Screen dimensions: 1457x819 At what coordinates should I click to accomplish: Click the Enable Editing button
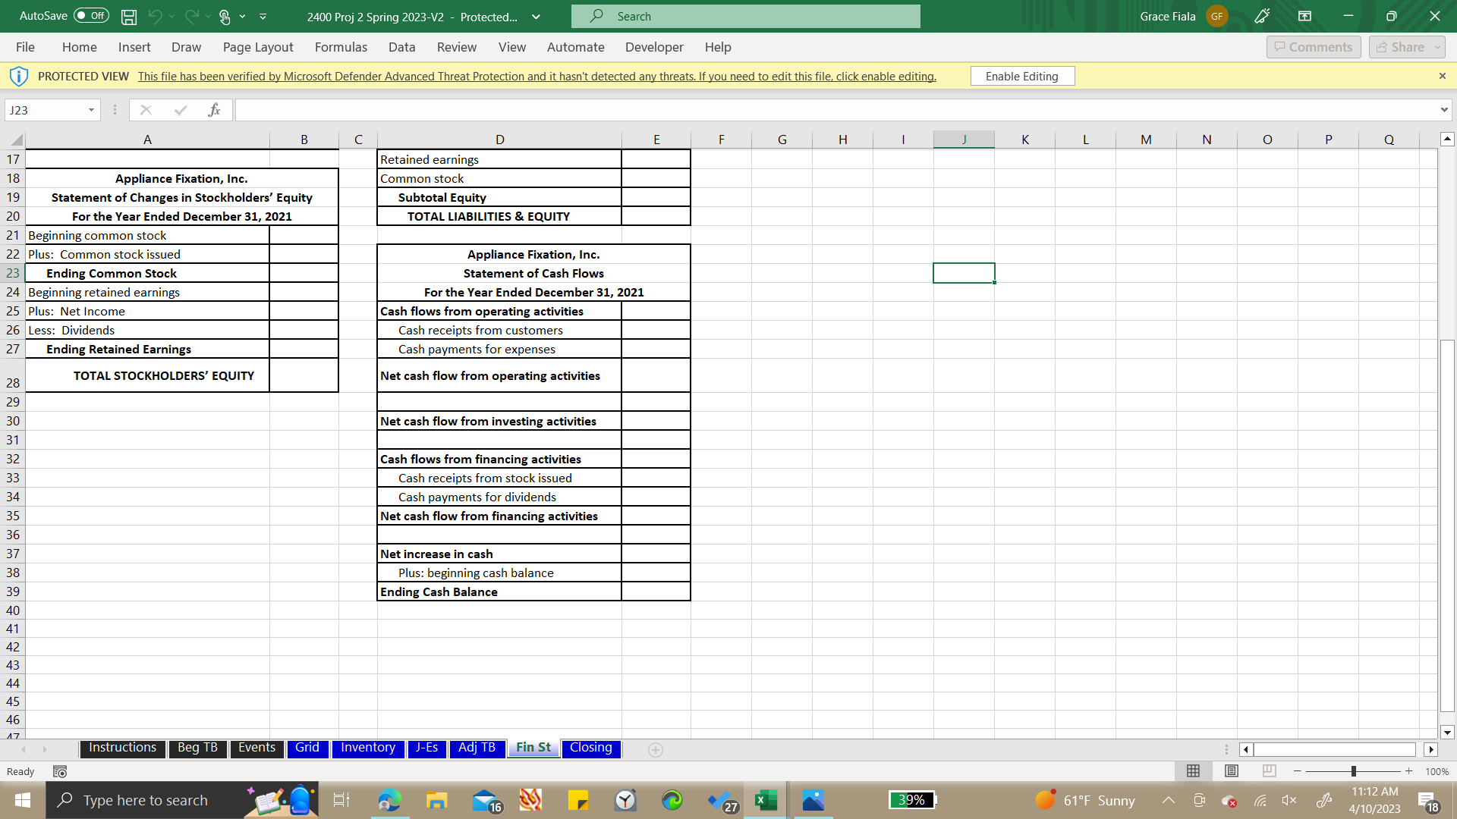click(1021, 76)
